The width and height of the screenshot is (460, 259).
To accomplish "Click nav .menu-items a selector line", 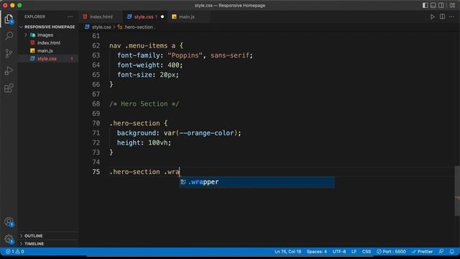I will click(146, 46).
